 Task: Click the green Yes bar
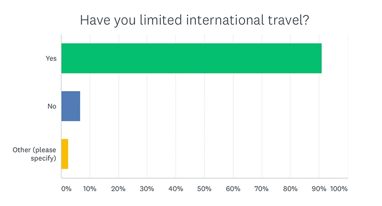coord(192,58)
